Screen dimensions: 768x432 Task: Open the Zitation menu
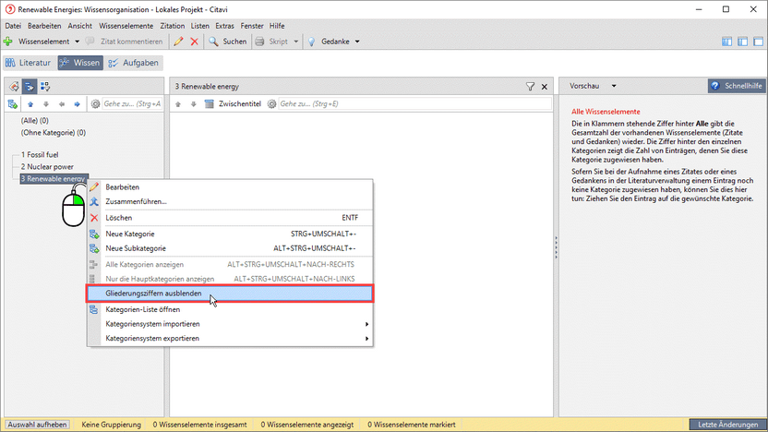tap(173, 26)
